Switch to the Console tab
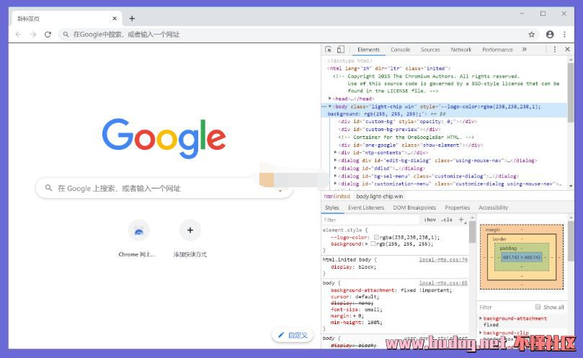This screenshot has width=583, height=358. 400,50
